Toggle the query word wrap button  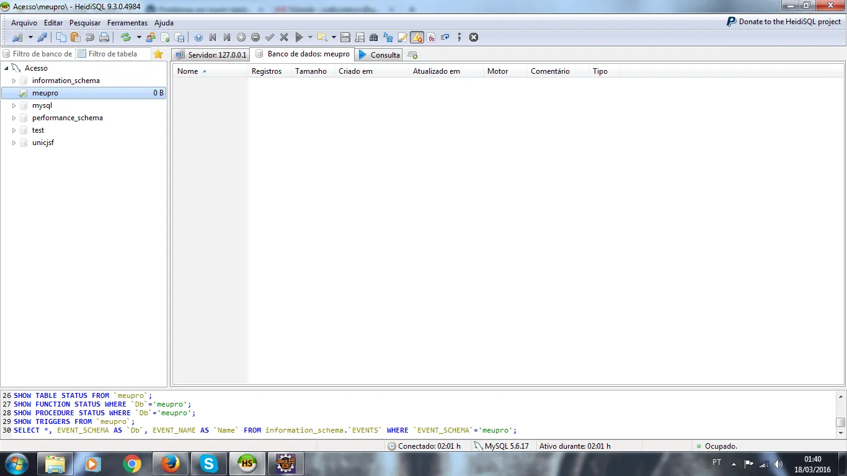pos(445,37)
